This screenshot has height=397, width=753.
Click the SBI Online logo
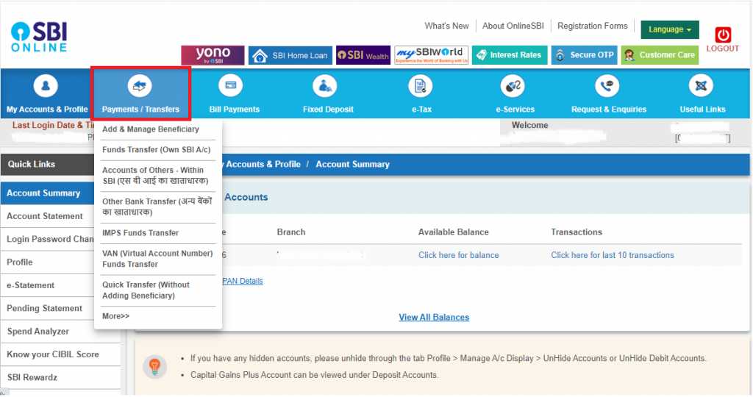click(x=39, y=37)
